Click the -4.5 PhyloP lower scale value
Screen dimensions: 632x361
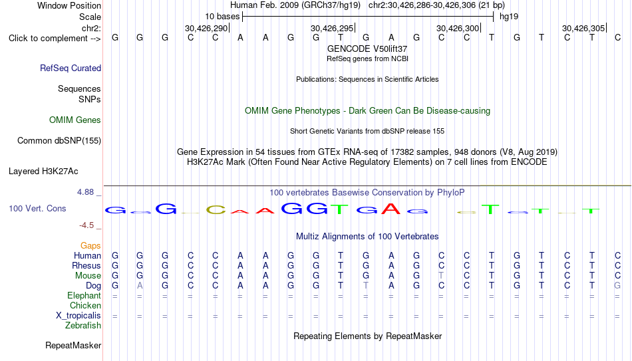(x=86, y=225)
